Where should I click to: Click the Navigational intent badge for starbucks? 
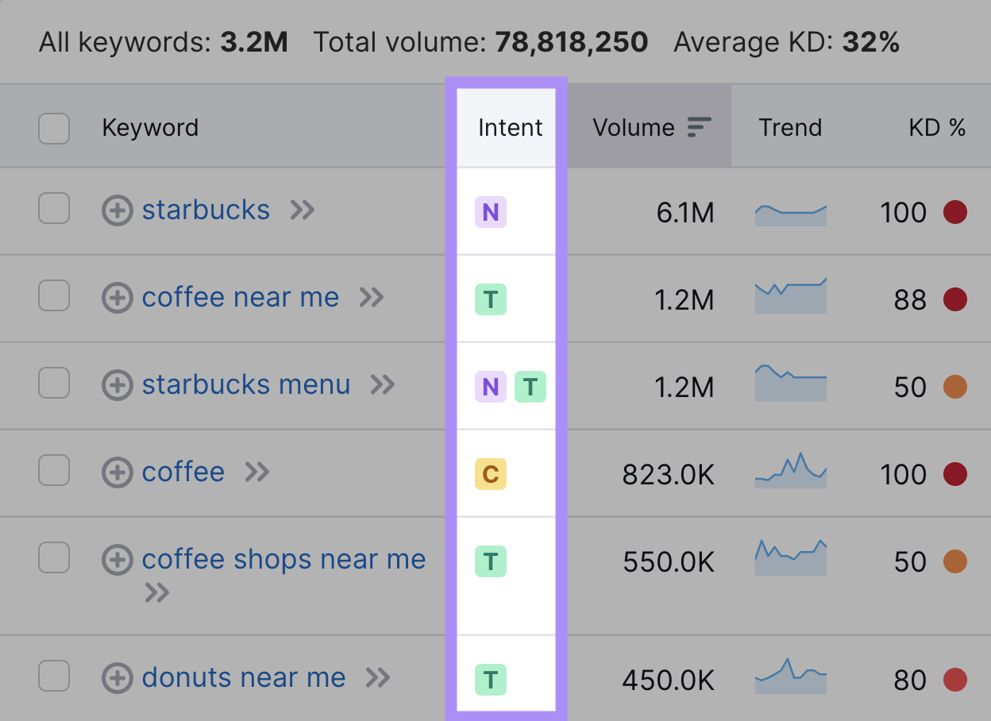tap(491, 212)
